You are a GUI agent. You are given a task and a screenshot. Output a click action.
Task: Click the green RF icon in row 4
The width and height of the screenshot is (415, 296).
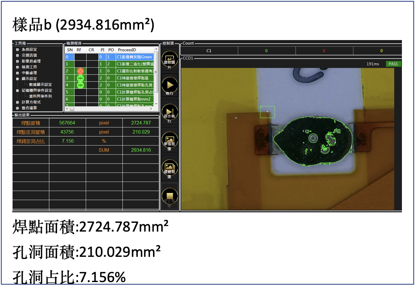tap(80, 85)
